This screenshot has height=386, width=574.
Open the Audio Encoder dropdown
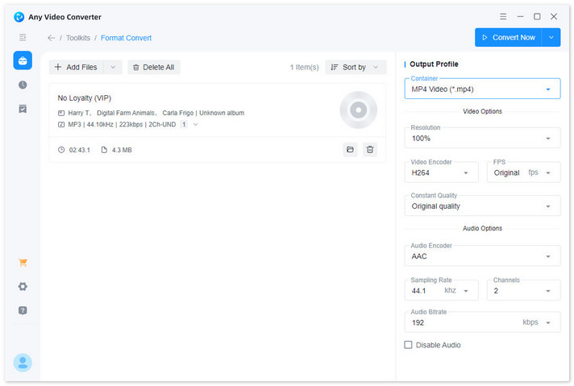coord(482,255)
